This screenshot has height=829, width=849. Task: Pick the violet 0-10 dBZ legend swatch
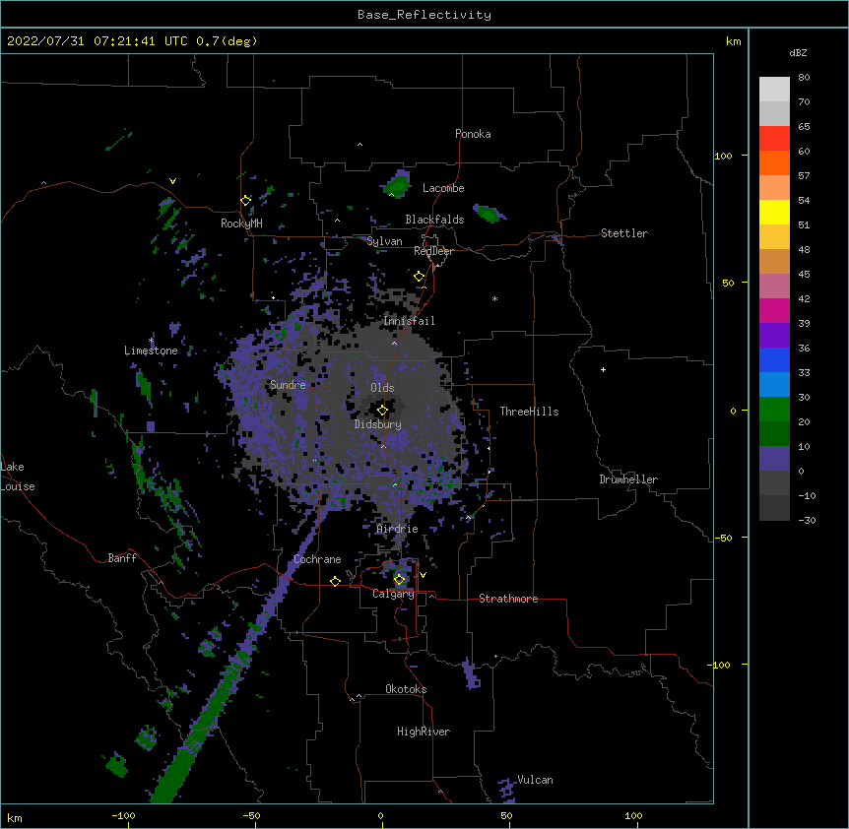pyautogui.click(x=774, y=459)
